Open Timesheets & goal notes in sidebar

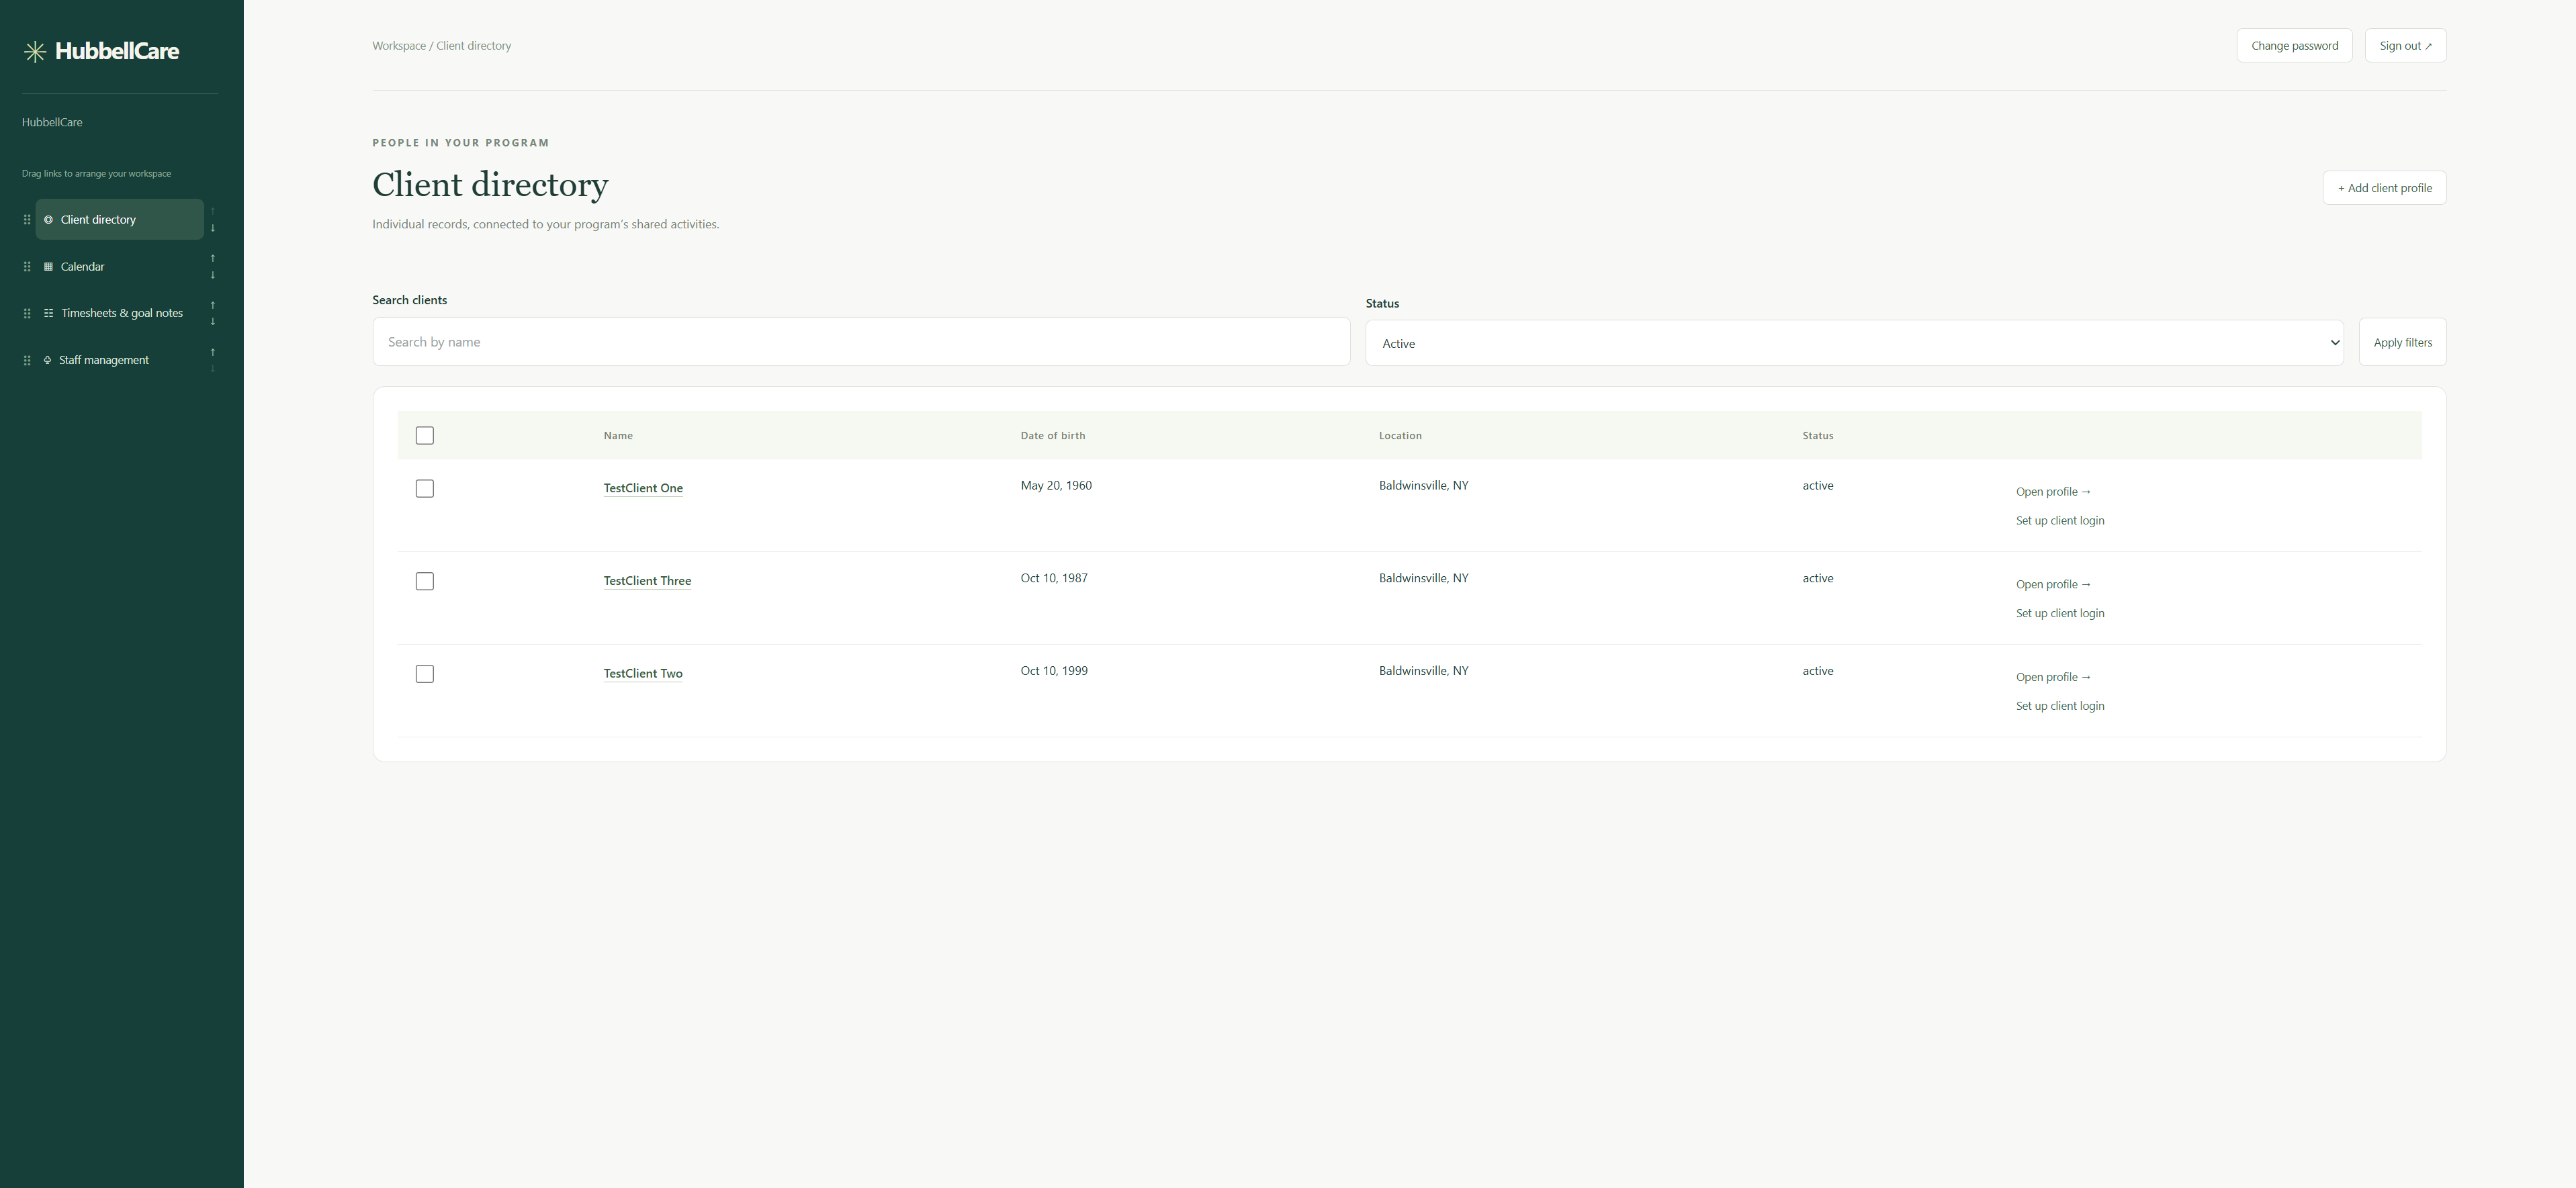[120, 314]
